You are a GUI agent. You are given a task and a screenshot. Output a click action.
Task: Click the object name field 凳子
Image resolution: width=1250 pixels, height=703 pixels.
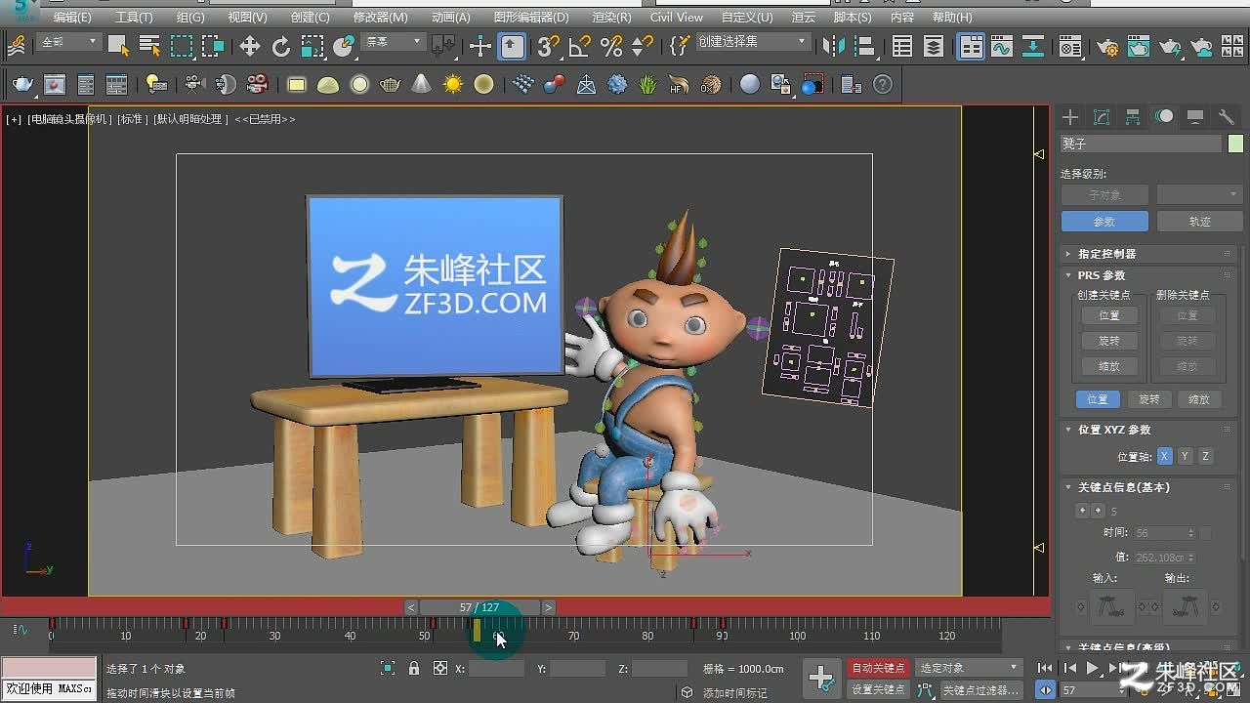click(1142, 144)
